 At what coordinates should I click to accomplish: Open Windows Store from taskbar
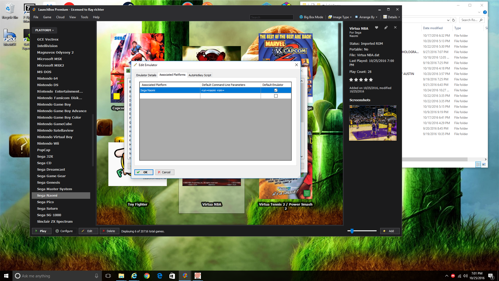coord(172,276)
